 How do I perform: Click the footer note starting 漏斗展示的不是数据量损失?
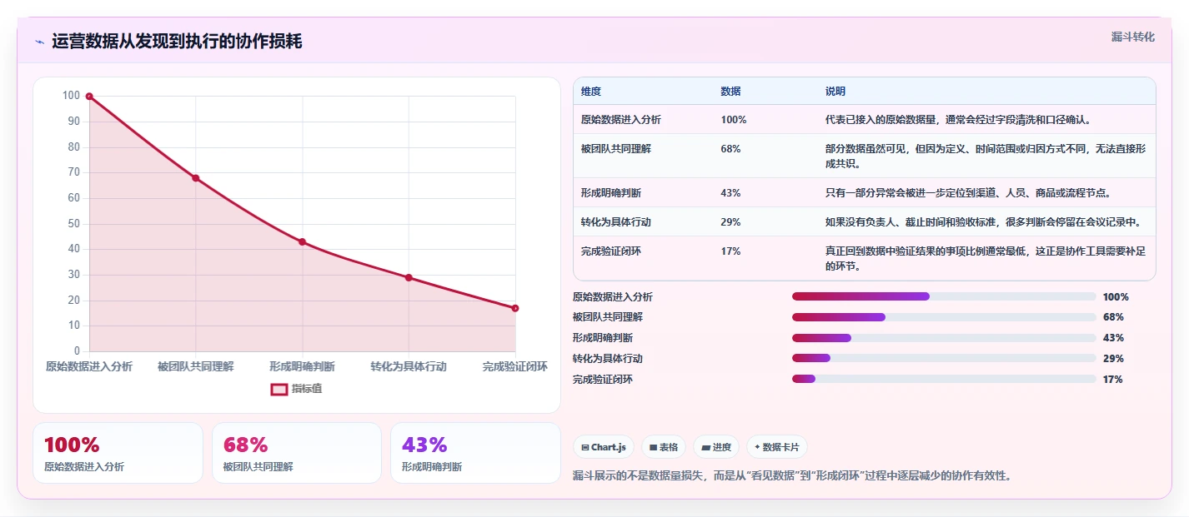point(793,476)
